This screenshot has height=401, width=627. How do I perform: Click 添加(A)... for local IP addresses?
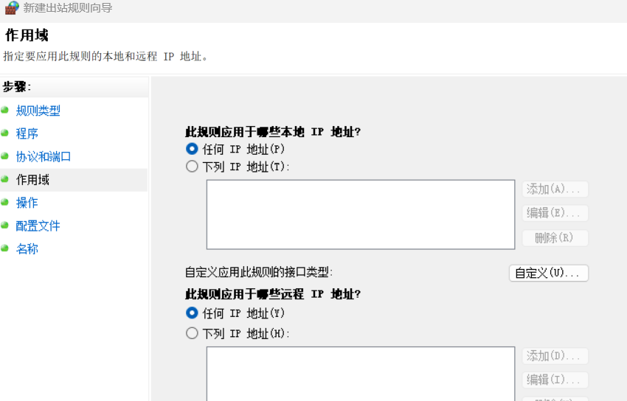[555, 189]
